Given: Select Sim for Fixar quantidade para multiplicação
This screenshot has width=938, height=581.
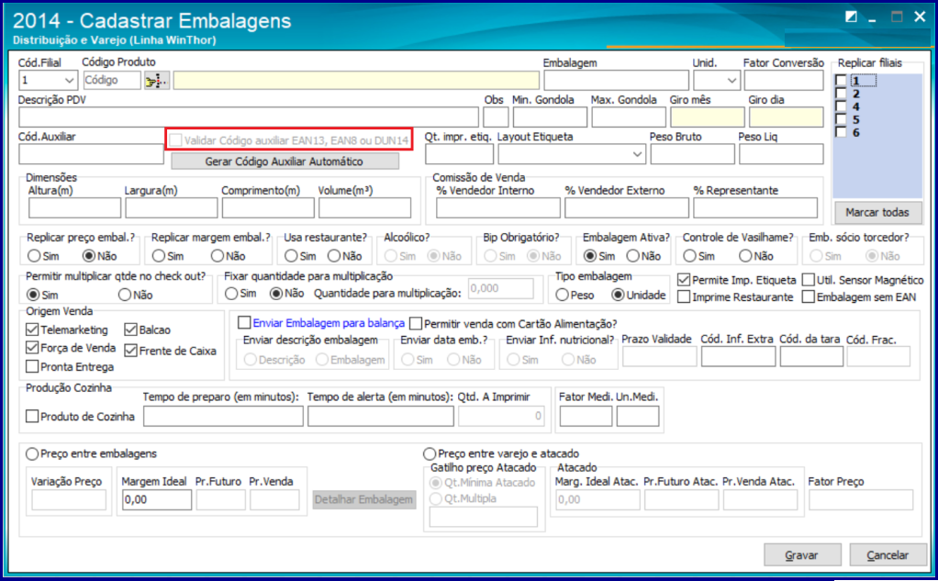Looking at the screenshot, I should pos(231,294).
